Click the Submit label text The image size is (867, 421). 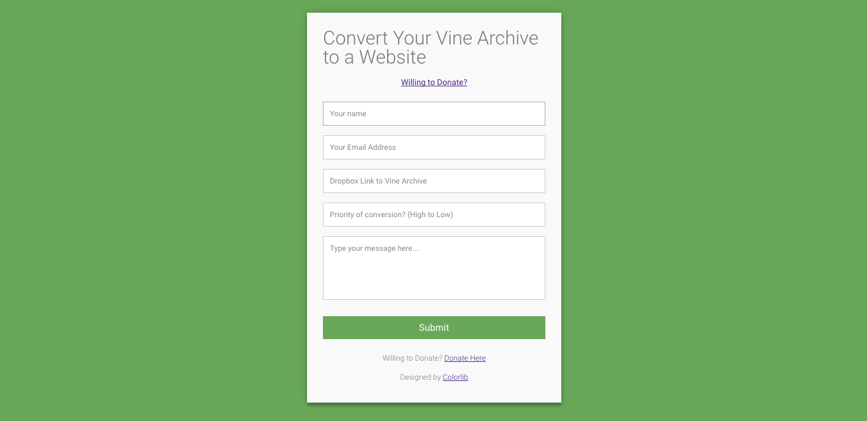click(x=434, y=328)
